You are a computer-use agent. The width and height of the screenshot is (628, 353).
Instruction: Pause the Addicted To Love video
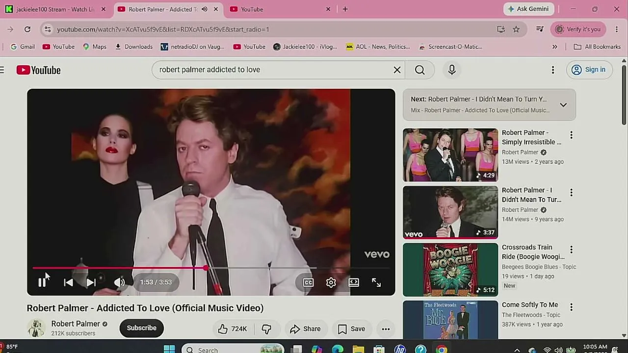[42, 282]
